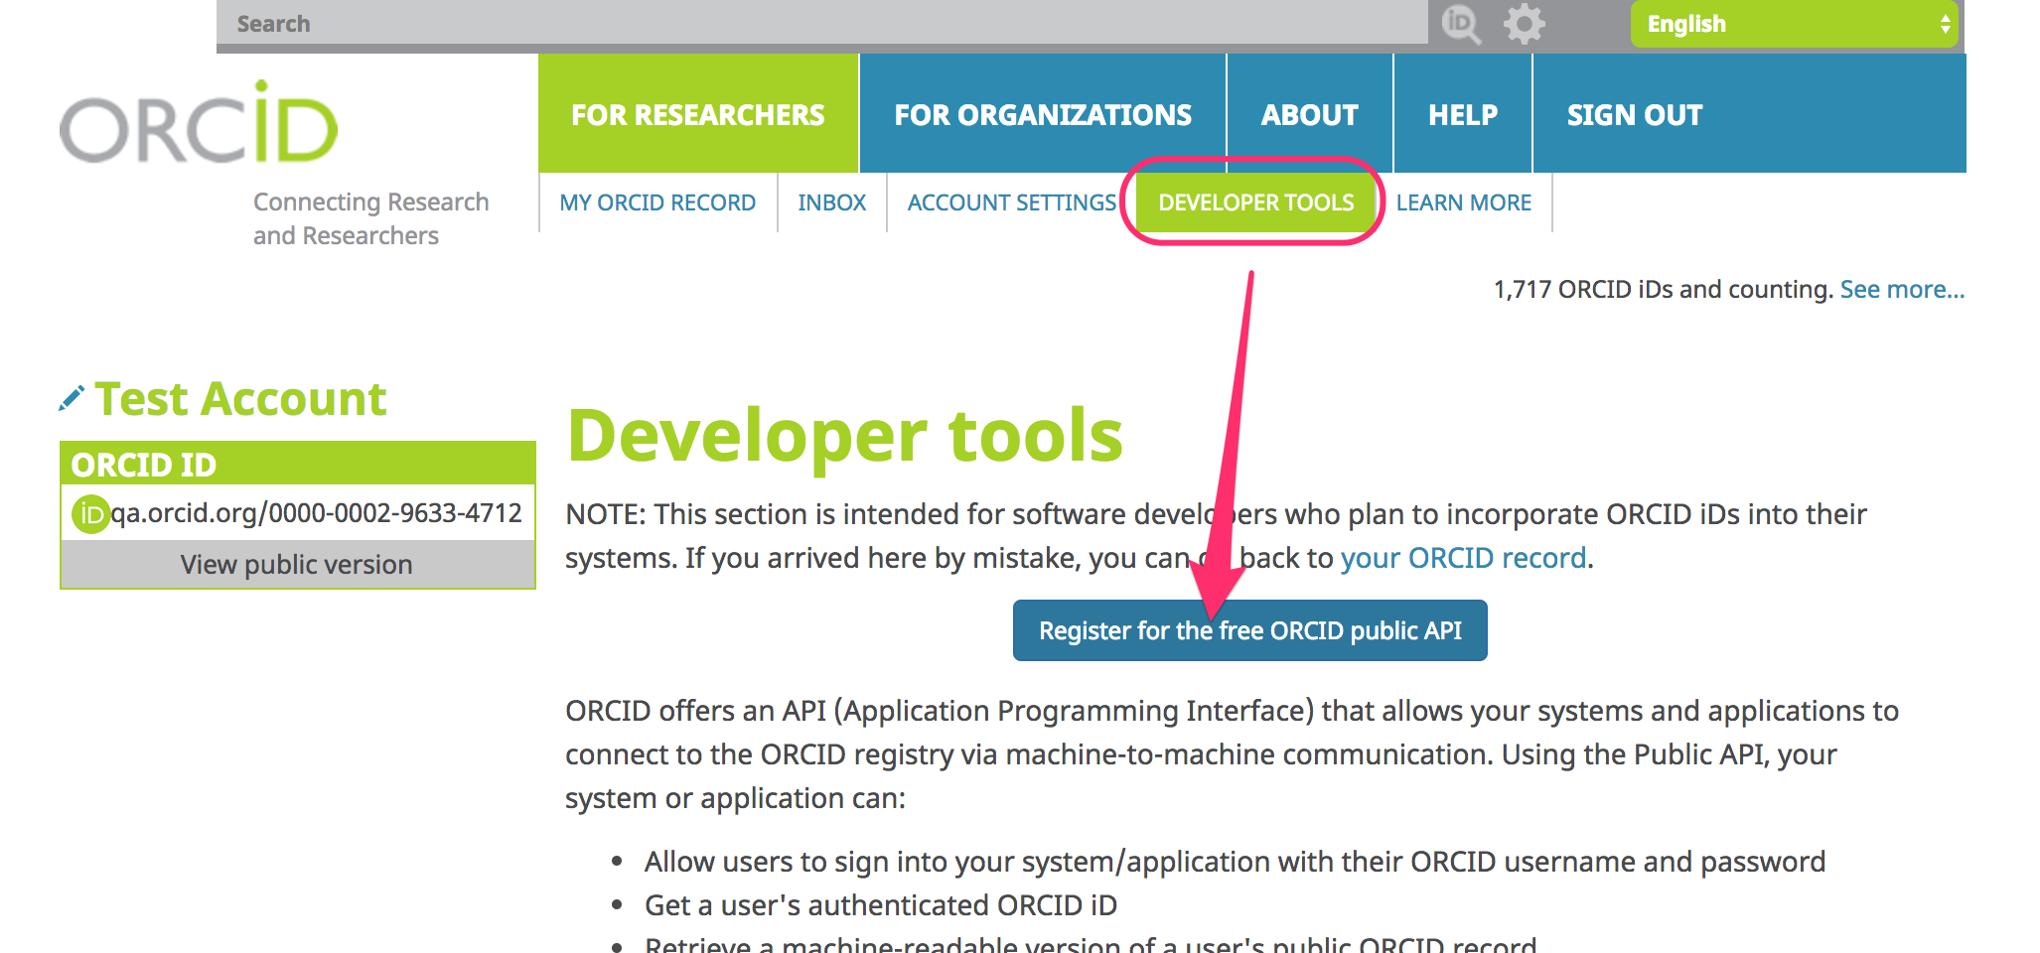Open the Help menu
Image resolution: width=2040 pixels, height=953 pixels.
pos(1463,114)
